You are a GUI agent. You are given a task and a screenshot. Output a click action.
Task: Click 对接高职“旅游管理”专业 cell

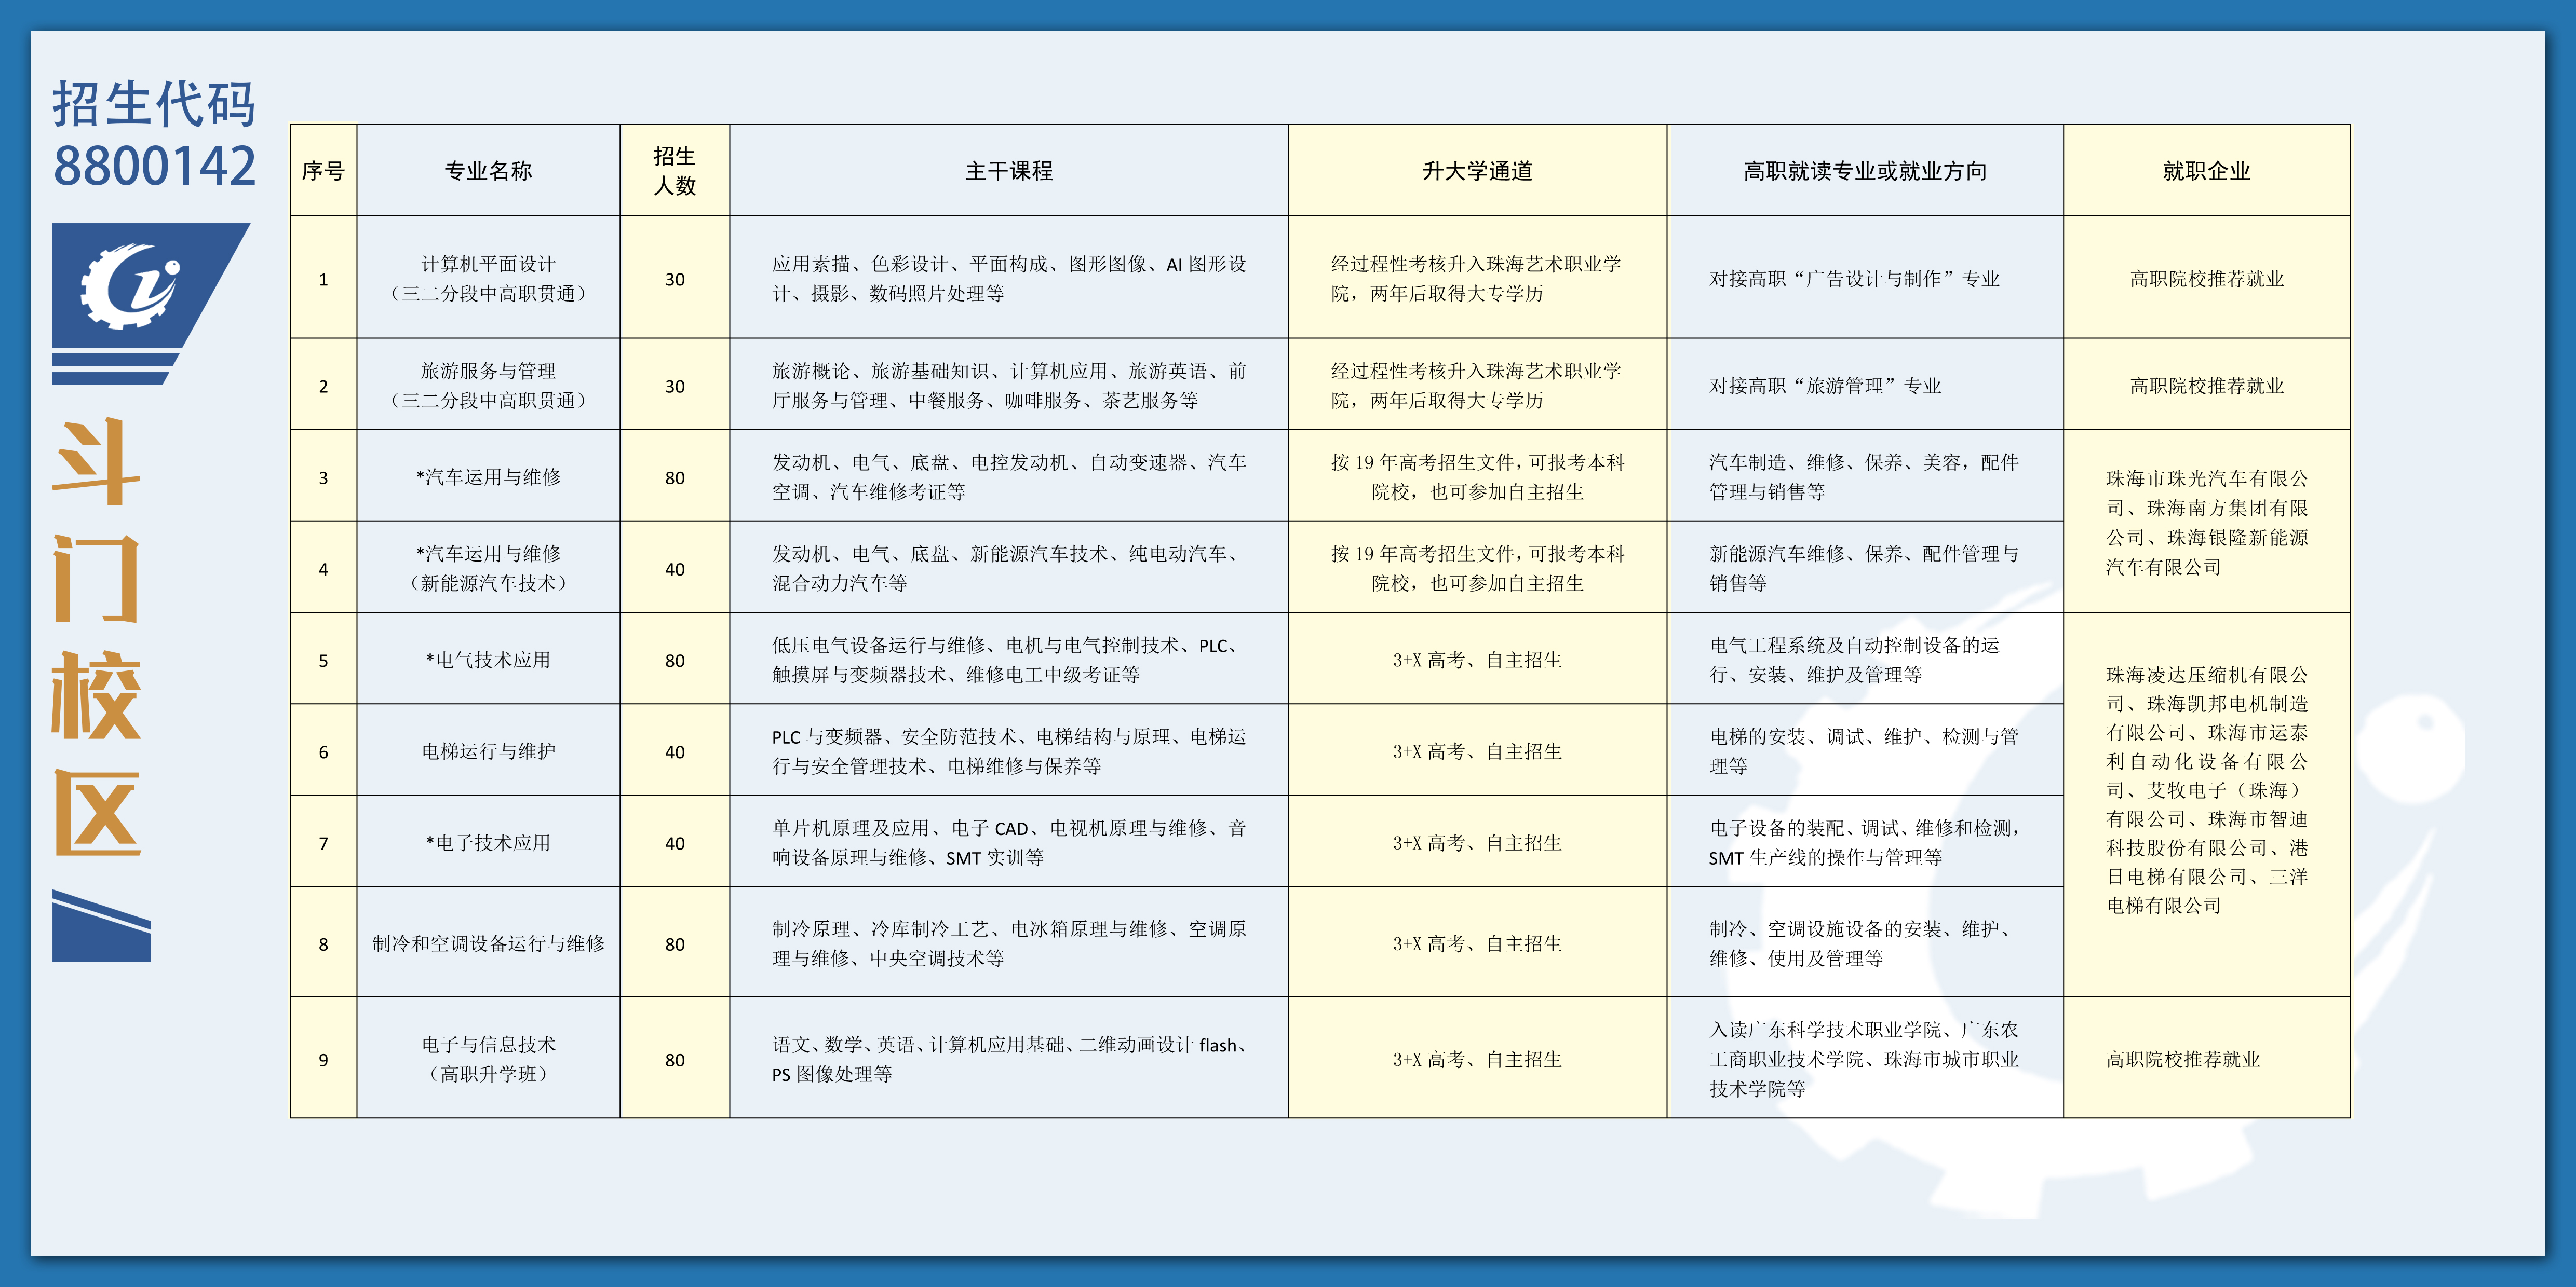coord(1865,385)
